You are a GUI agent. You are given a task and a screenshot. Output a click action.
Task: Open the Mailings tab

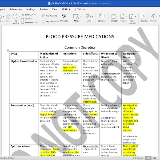pos(31,9)
